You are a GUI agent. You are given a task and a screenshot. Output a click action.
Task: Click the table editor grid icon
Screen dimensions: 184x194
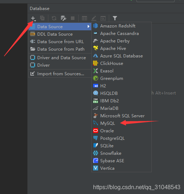point(84,18)
